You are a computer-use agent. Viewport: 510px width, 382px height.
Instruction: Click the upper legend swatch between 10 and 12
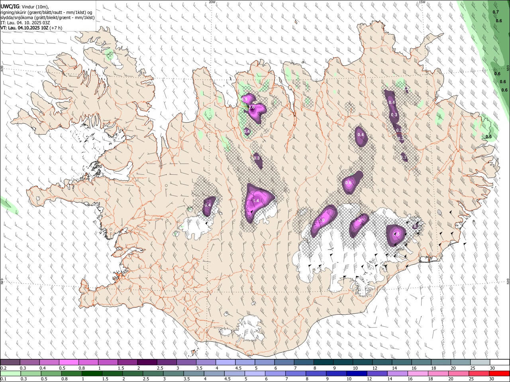pyautogui.click(x=362, y=363)
